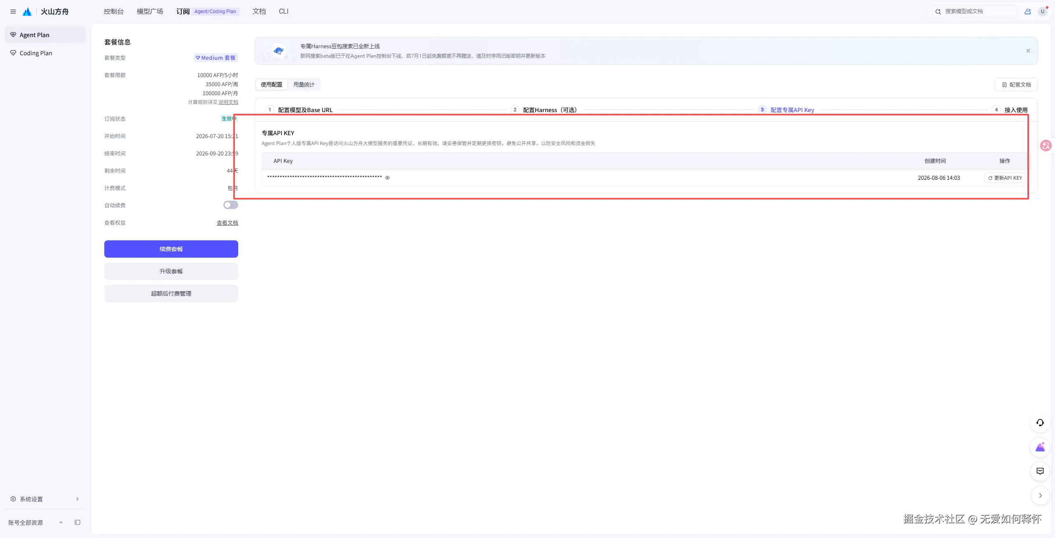This screenshot has height=538, width=1055.
Task: Open 超额后付费管理
Action: coord(171,294)
